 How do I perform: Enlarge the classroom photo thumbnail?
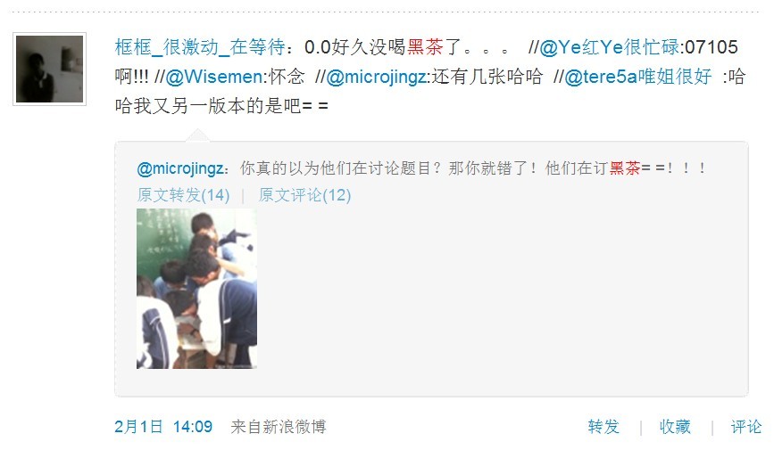196,289
